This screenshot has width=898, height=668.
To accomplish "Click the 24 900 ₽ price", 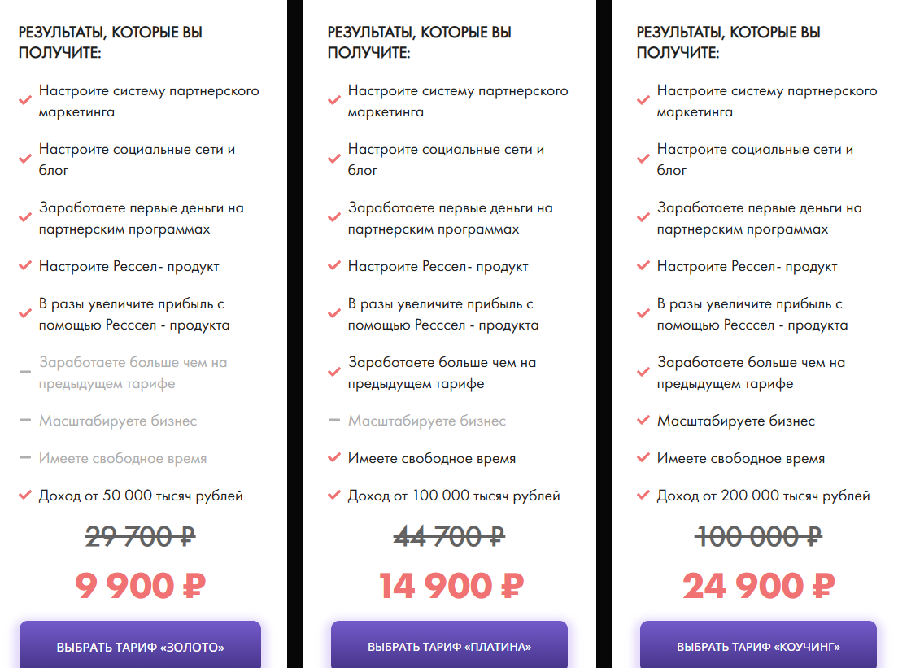I will (x=758, y=586).
